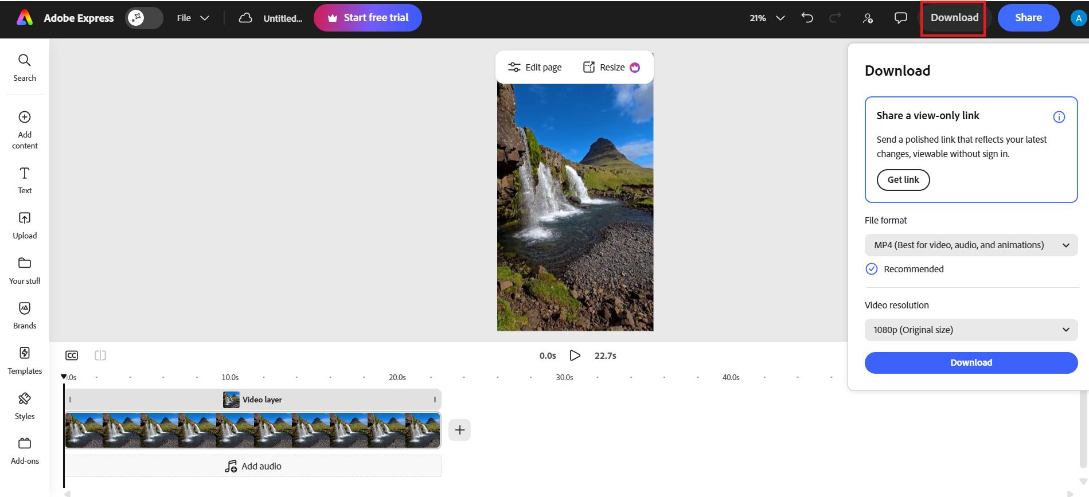
Task: Click the comment speech bubble icon
Action: [900, 18]
